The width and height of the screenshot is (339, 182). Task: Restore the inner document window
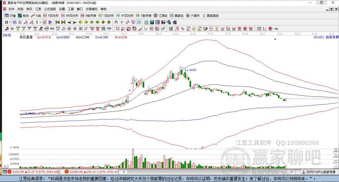pos(331,9)
